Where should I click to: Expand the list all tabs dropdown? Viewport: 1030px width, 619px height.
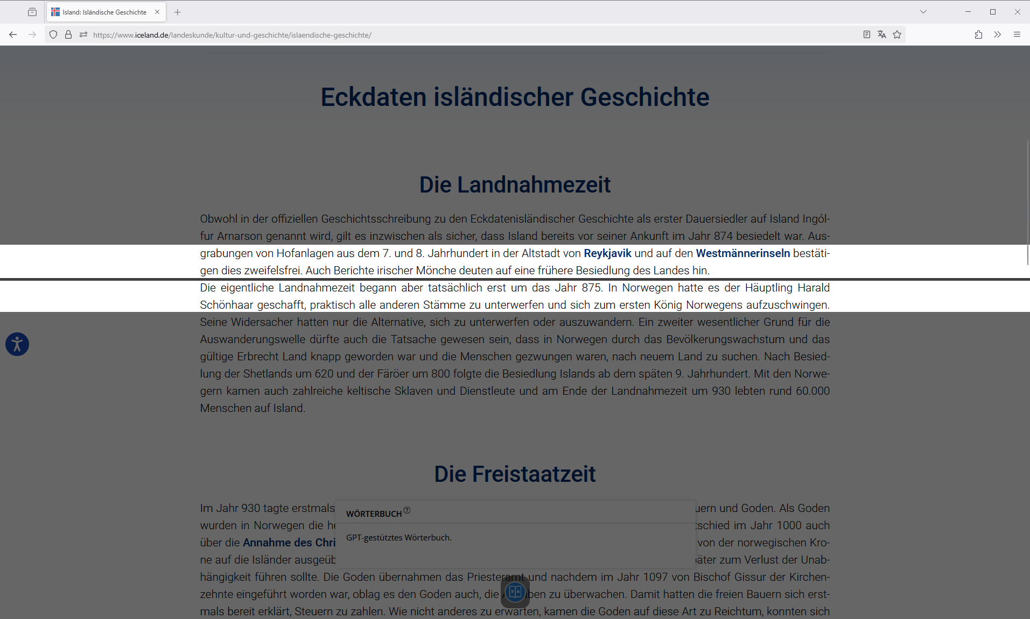[x=923, y=12]
